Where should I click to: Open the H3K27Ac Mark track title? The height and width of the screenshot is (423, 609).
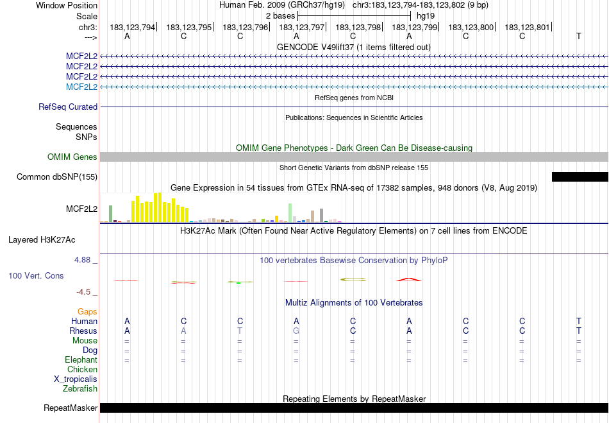[354, 230]
